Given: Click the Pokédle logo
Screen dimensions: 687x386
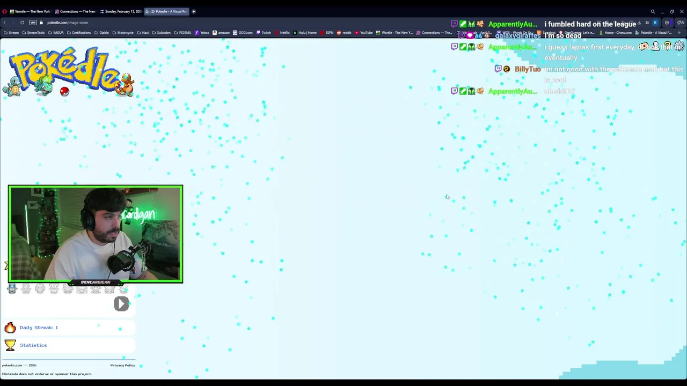Looking at the screenshot, I should [x=68, y=72].
